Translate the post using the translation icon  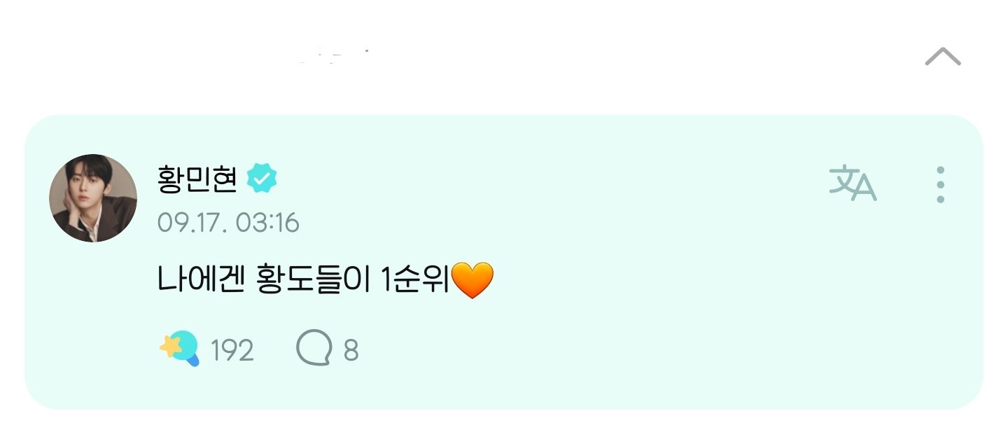point(853,183)
